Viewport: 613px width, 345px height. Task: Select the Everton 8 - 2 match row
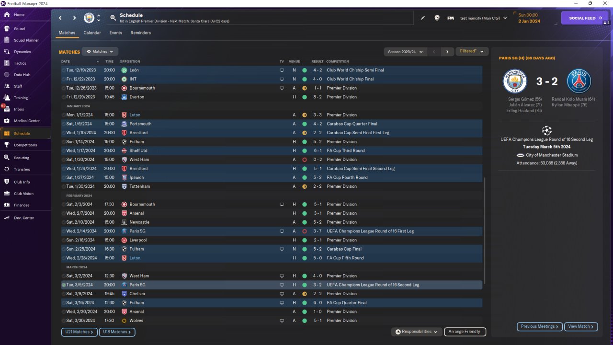[272, 97]
